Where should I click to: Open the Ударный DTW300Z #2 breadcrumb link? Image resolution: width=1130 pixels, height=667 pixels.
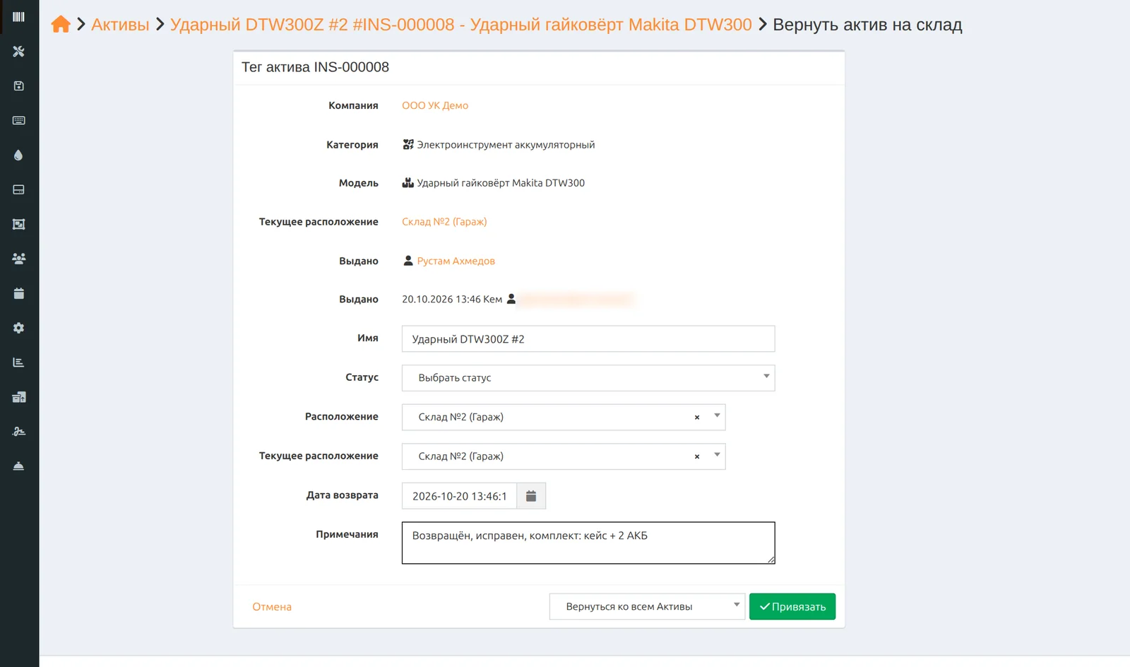tap(461, 25)
